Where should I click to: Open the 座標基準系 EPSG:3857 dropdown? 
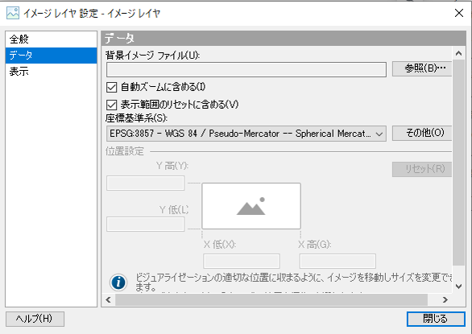[x=246, y=134]
